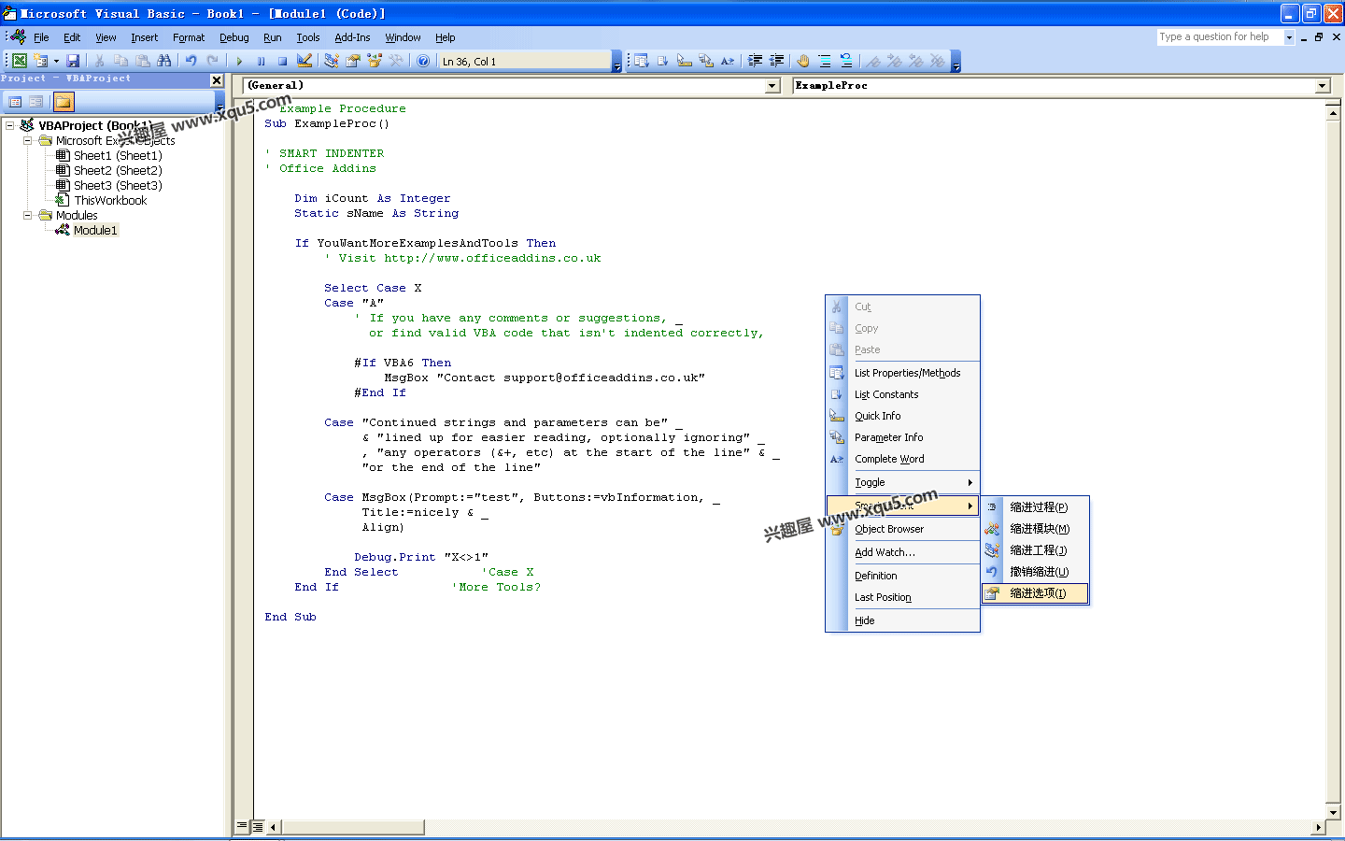Choose Definition in context menu
The height and width of the screenshot is (841, 1345).
tap(902, 576)
